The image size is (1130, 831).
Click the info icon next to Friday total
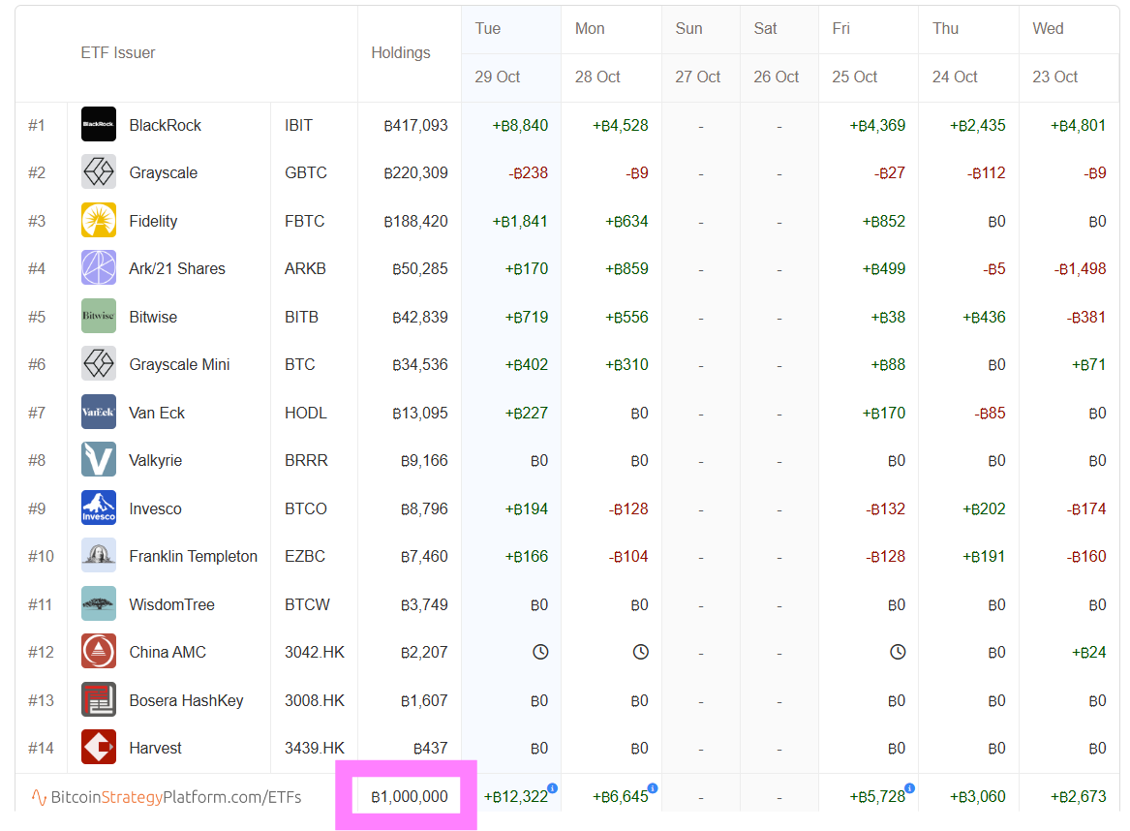(909, 788)
